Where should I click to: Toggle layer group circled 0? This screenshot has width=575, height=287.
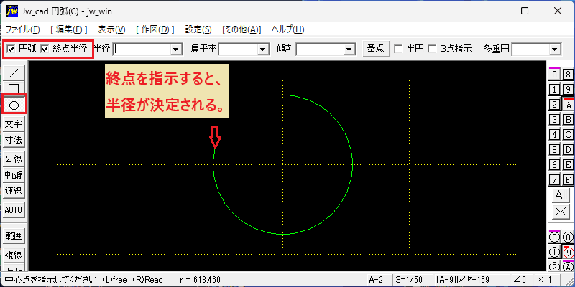coord(554,237)
